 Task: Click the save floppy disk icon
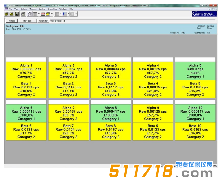pos(17,14)
